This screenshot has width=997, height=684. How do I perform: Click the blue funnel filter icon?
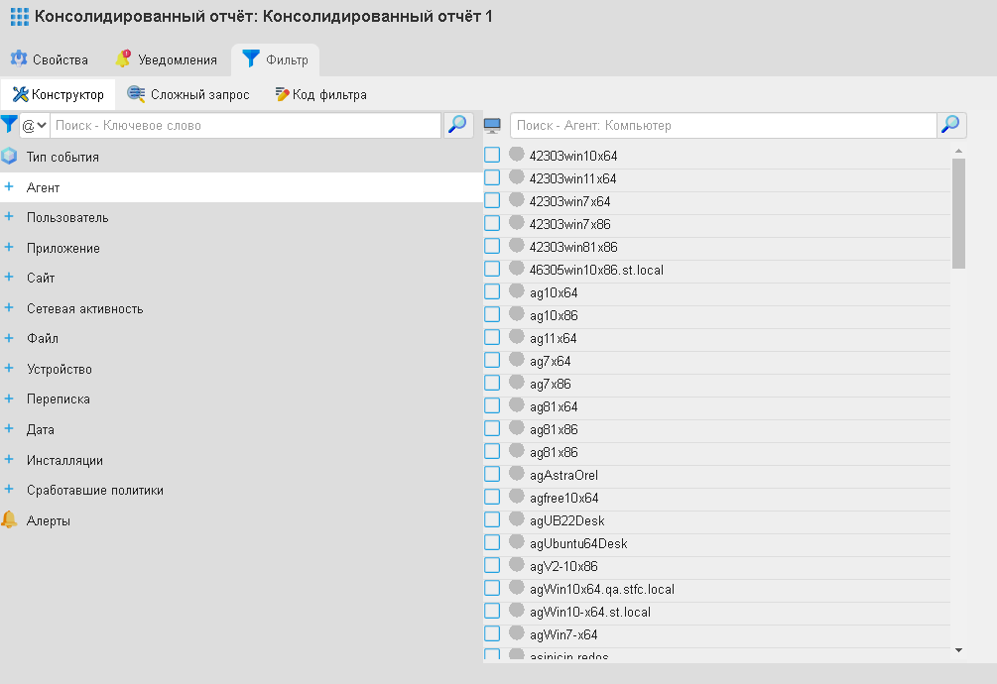[9, 125]
